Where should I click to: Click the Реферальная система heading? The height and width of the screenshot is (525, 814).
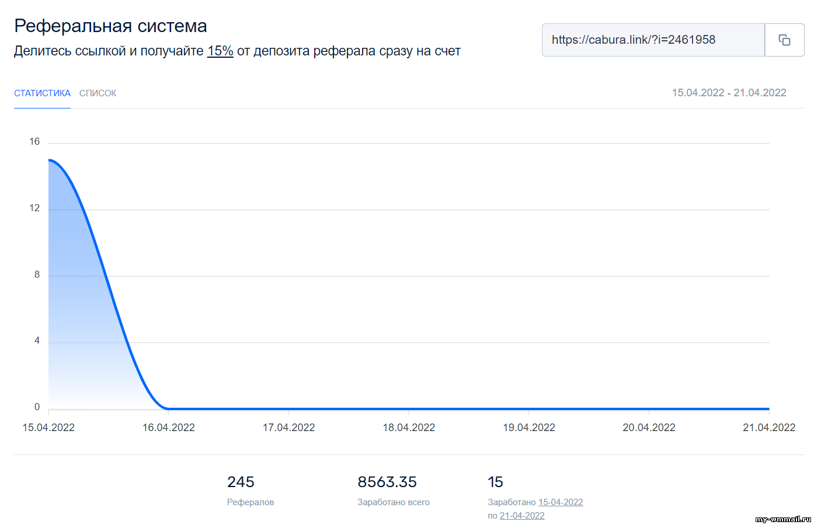click(110, 26)
